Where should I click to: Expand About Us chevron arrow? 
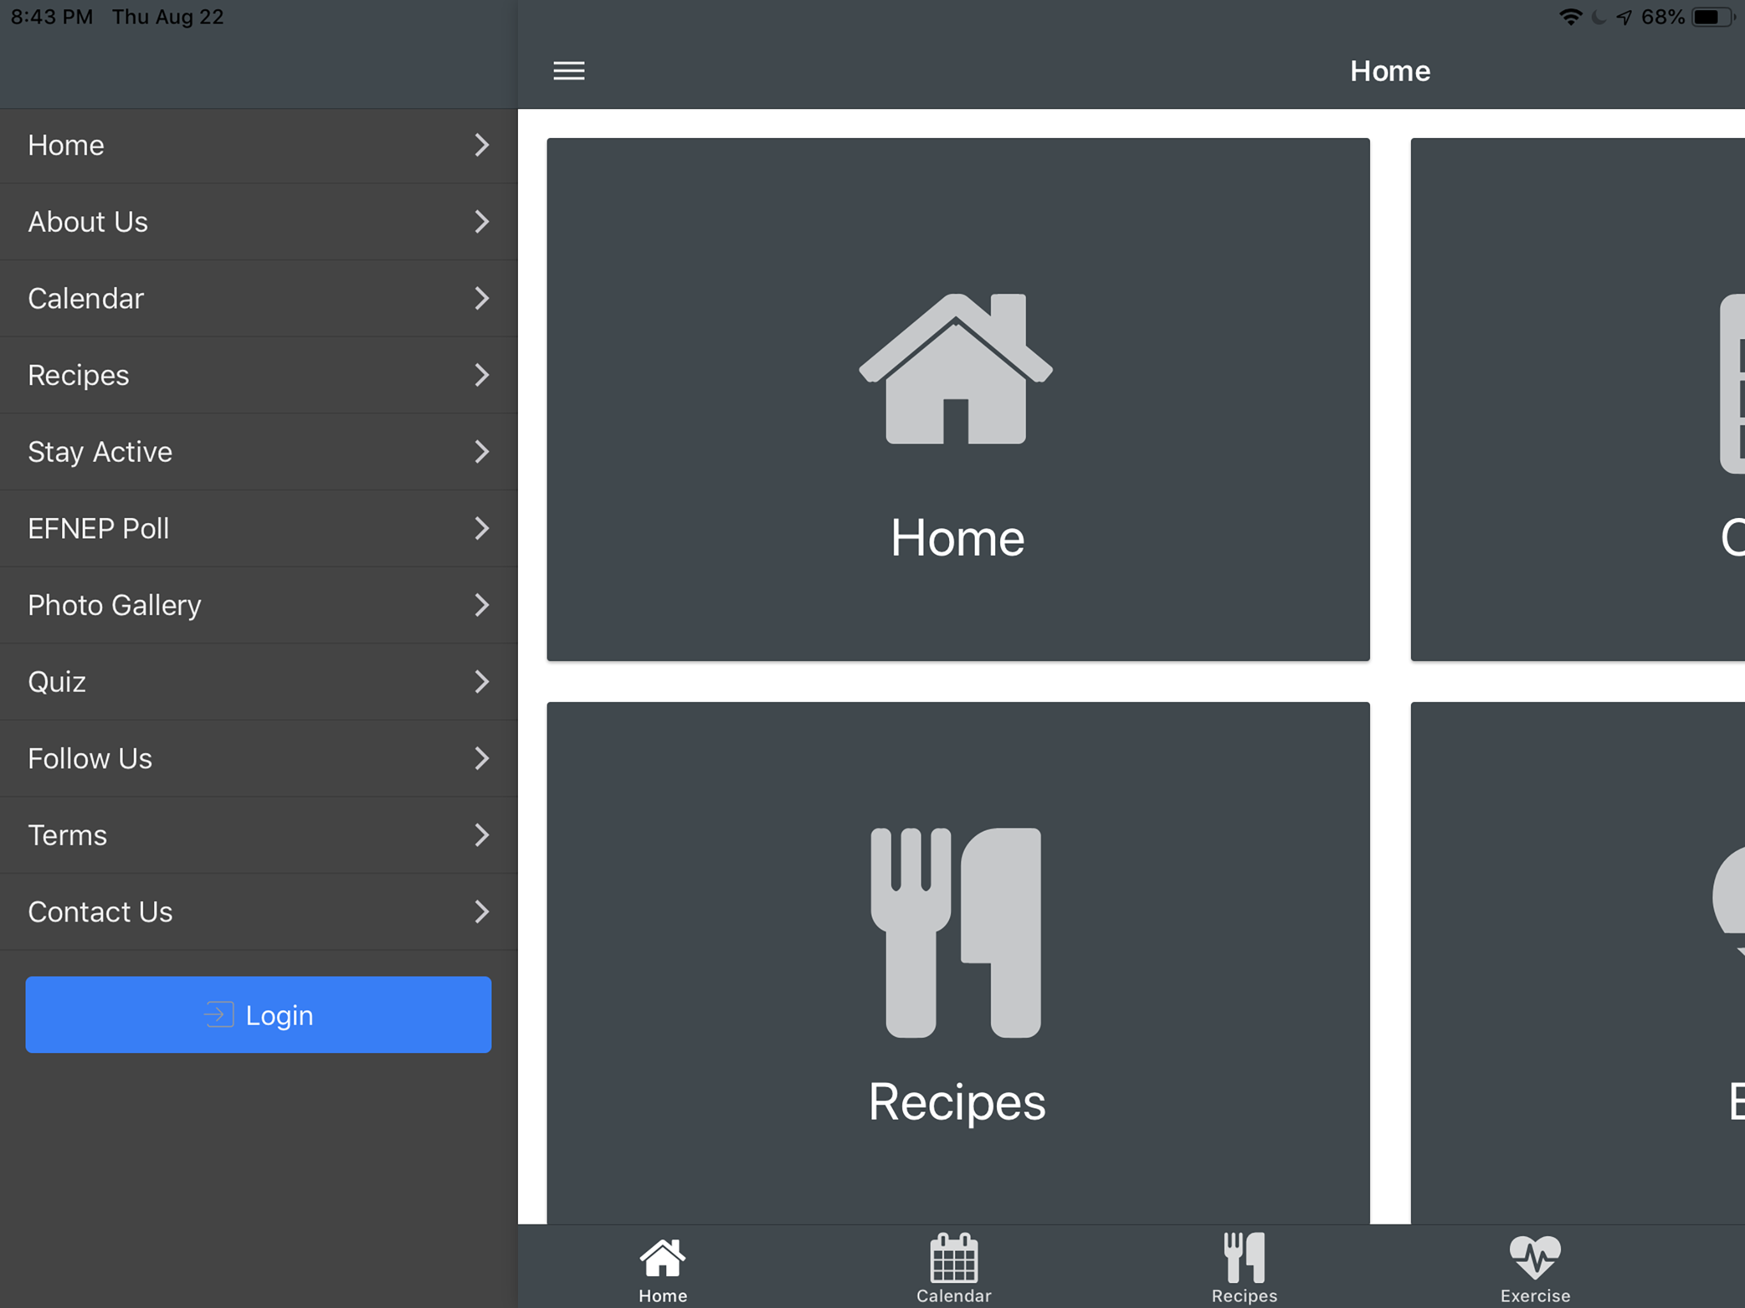point(482,222)
